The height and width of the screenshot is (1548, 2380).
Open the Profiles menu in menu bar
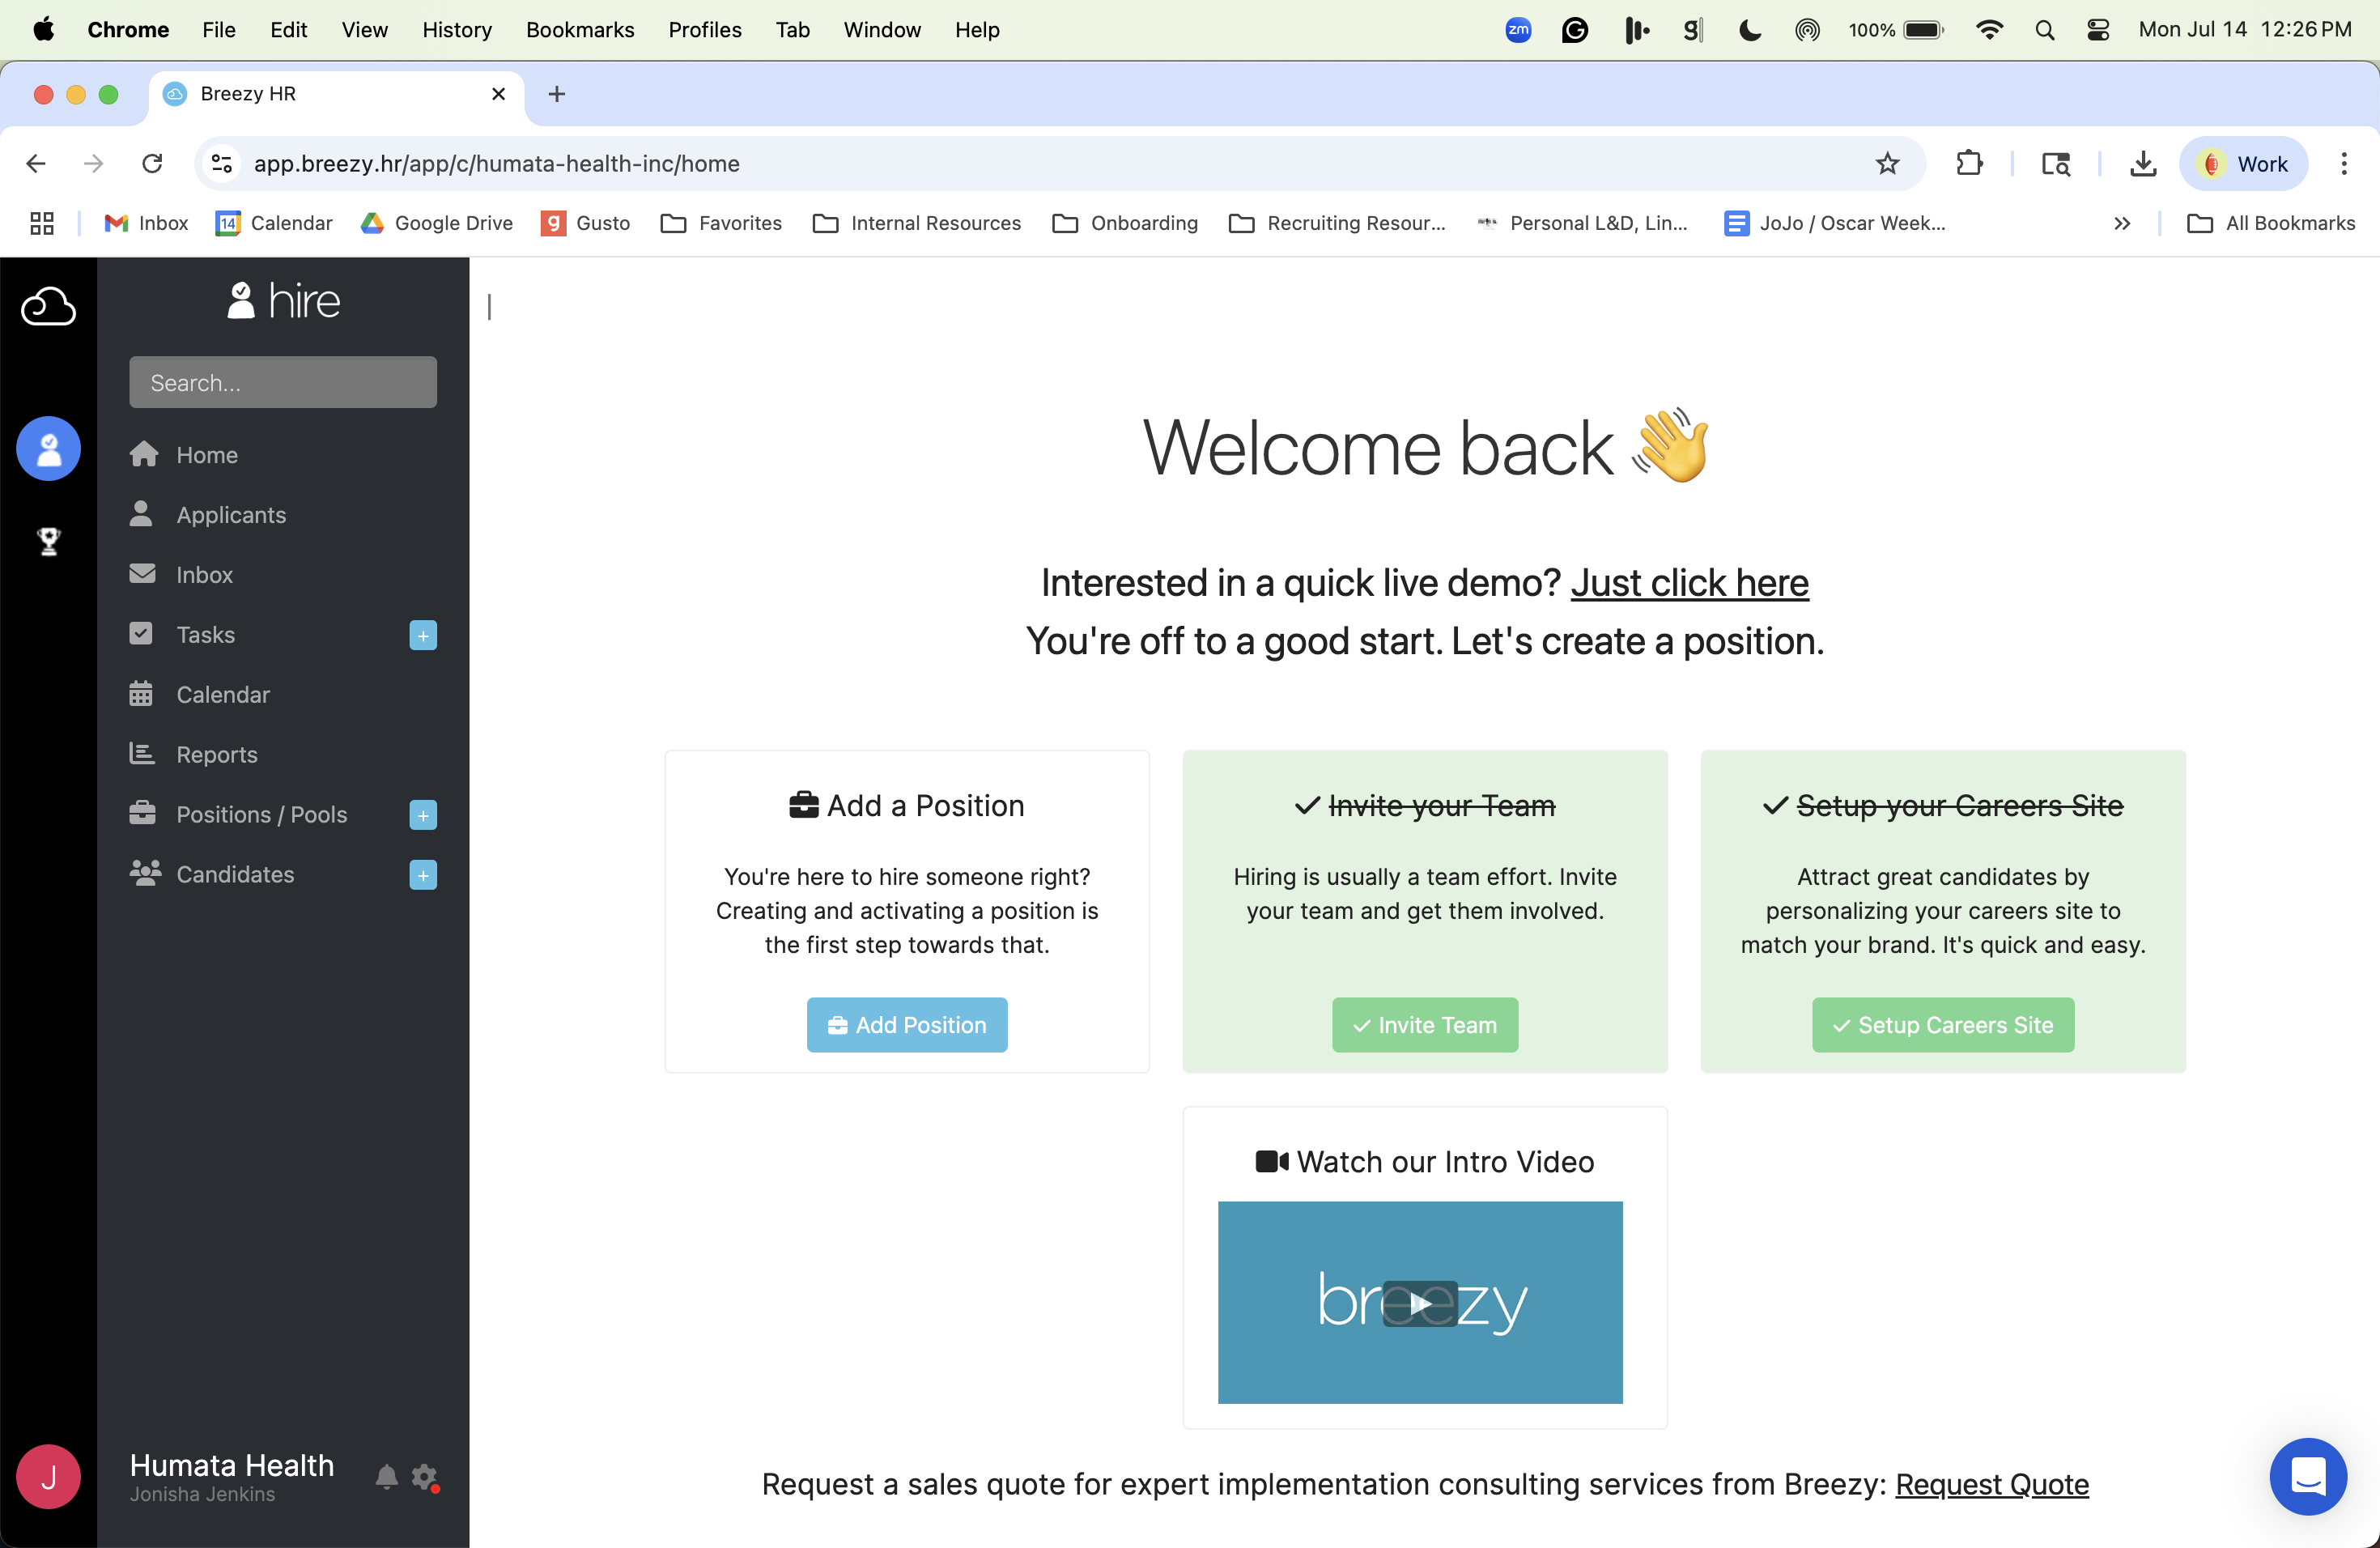tap(705, 30)
